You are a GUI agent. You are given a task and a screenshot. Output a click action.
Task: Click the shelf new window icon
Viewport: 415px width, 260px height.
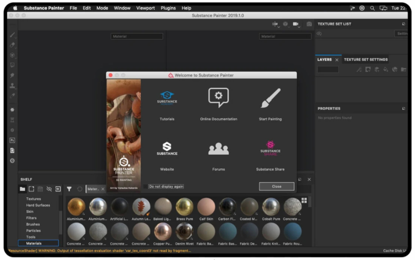[31, 189]
